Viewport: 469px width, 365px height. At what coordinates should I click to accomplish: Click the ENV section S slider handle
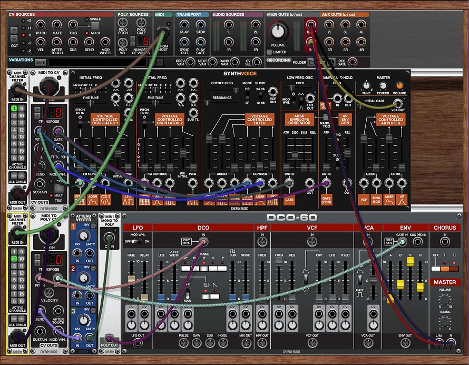click(x=410, y=262)
